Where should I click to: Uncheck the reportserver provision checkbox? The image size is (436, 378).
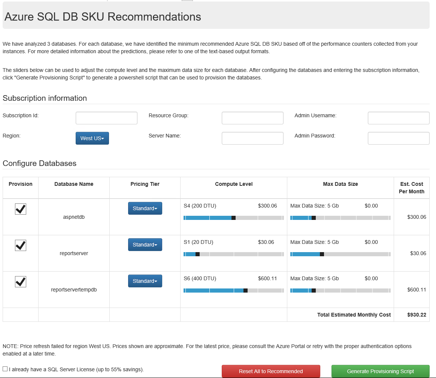[x=21, y=245]
